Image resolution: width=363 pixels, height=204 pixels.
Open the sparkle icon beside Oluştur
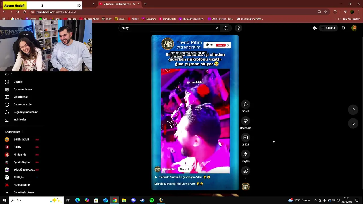315,28
